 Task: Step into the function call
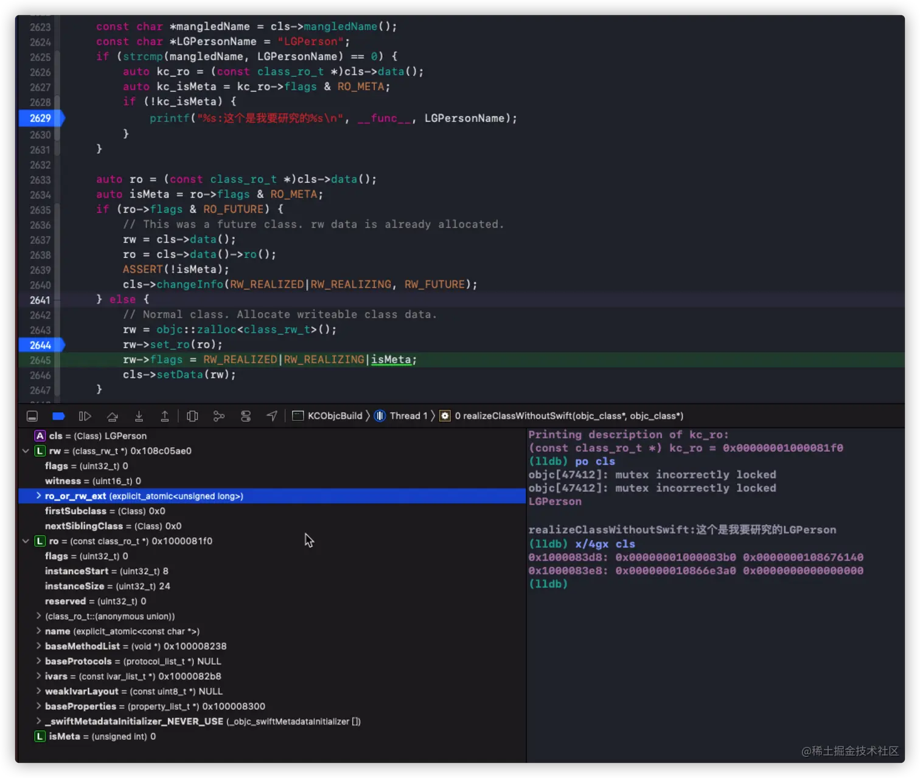(x=139, y=416)
